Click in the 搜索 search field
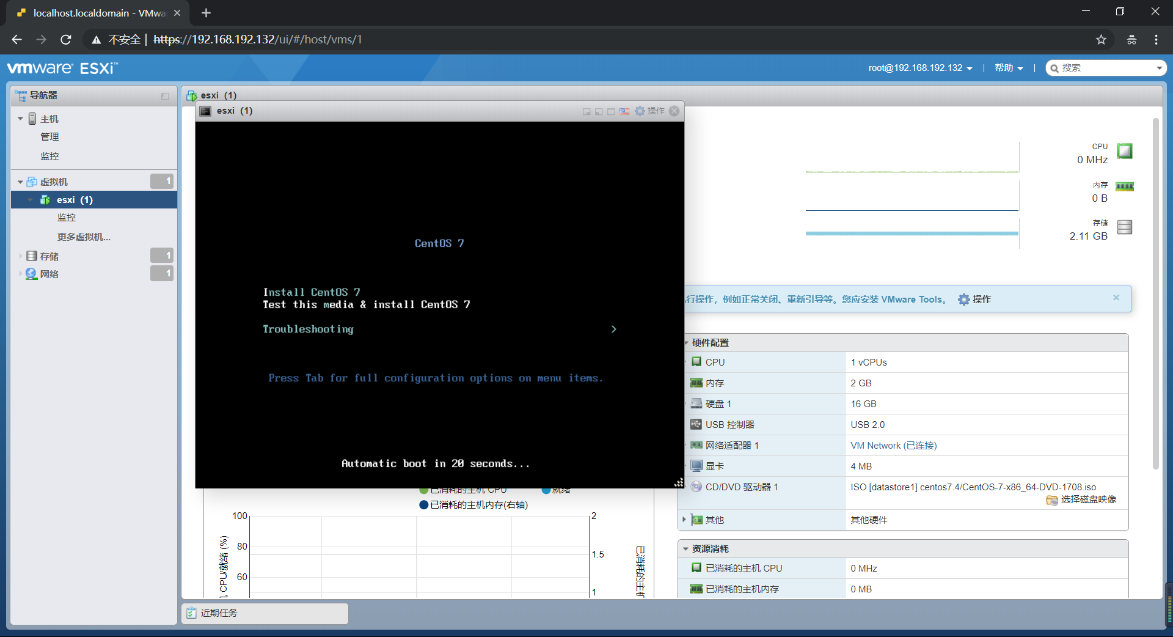 pyautogui.click(x=1106, y=68)
